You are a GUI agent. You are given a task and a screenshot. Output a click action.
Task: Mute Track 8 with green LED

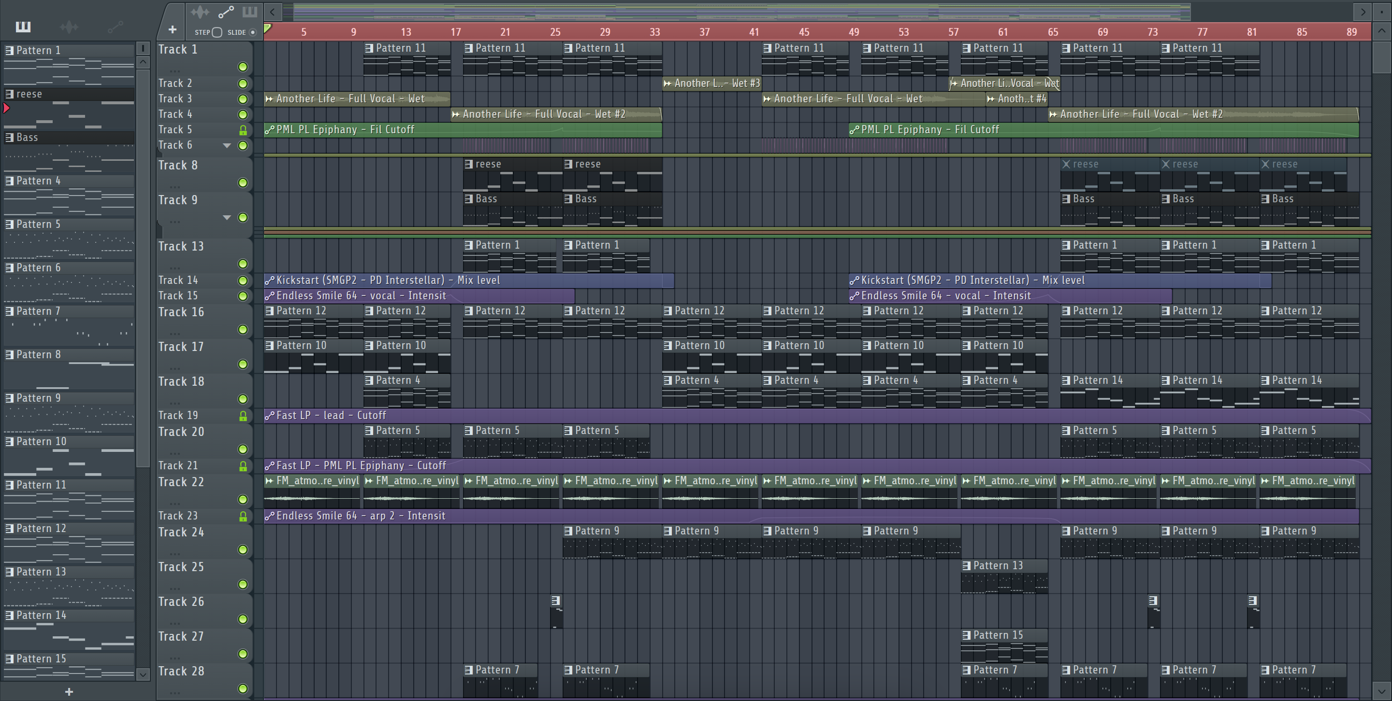[243, 183]
